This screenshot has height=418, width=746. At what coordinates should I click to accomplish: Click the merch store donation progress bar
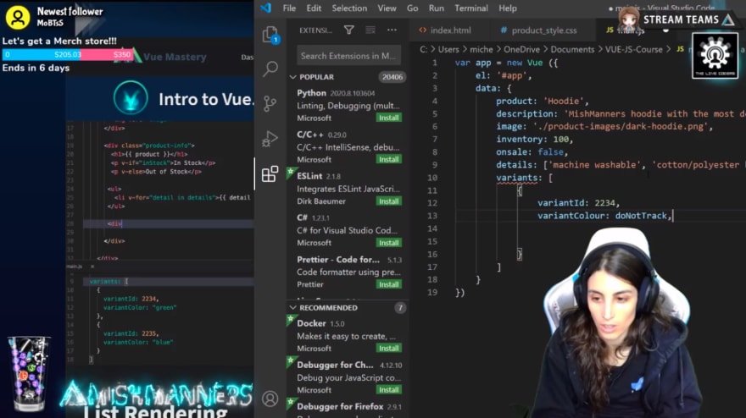tap(68, 55)
